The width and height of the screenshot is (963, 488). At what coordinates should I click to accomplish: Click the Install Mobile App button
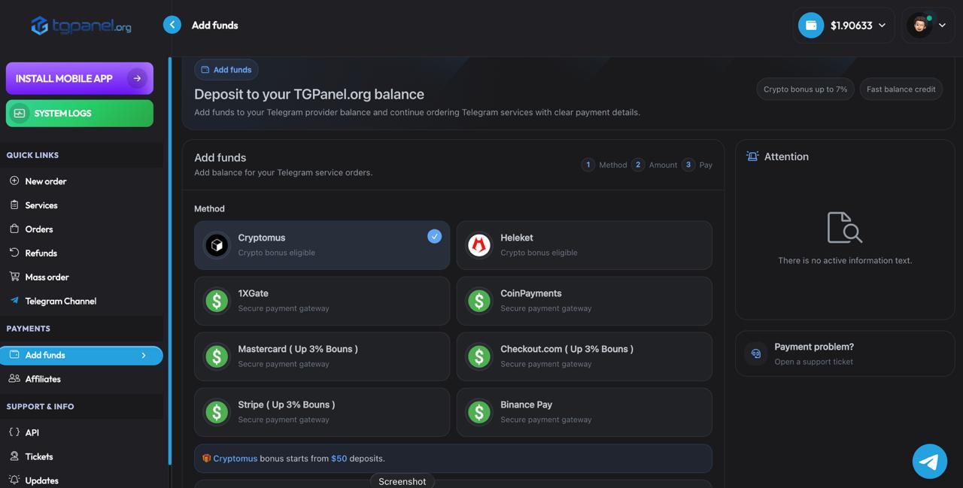point(80,78)
